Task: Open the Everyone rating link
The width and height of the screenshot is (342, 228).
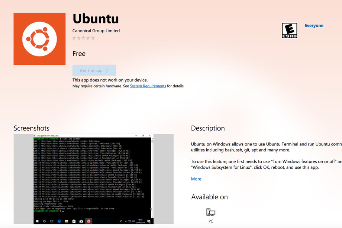Action: pyautogui.click(x=314, y=26)
